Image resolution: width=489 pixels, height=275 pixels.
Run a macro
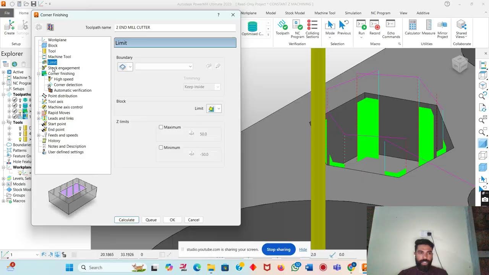pyautogui.click(x=361, y=29)
